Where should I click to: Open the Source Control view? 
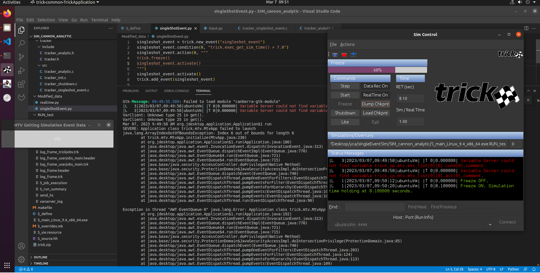21,57
